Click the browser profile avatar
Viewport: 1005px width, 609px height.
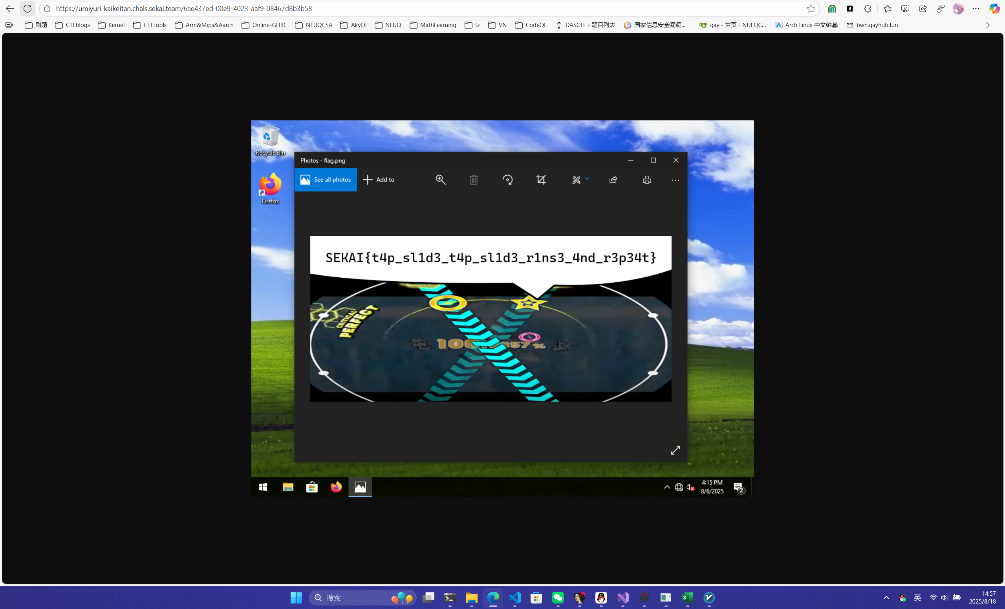pos(959,9)
